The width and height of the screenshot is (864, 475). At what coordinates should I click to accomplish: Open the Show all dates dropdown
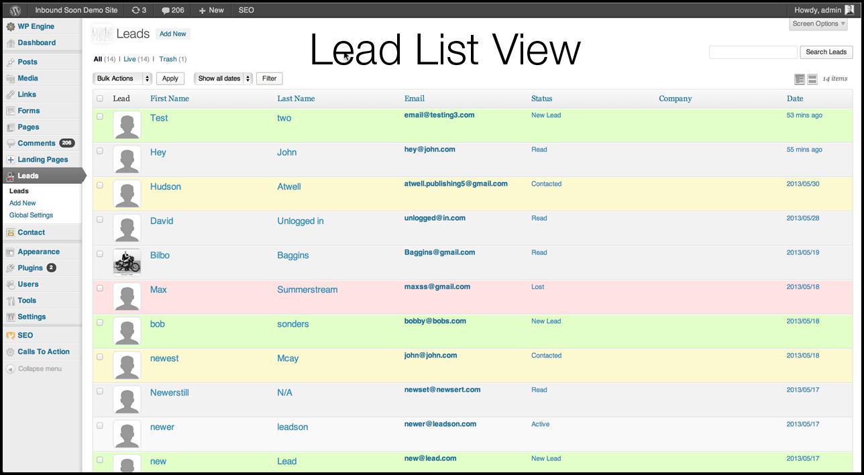tap(223, 78)
